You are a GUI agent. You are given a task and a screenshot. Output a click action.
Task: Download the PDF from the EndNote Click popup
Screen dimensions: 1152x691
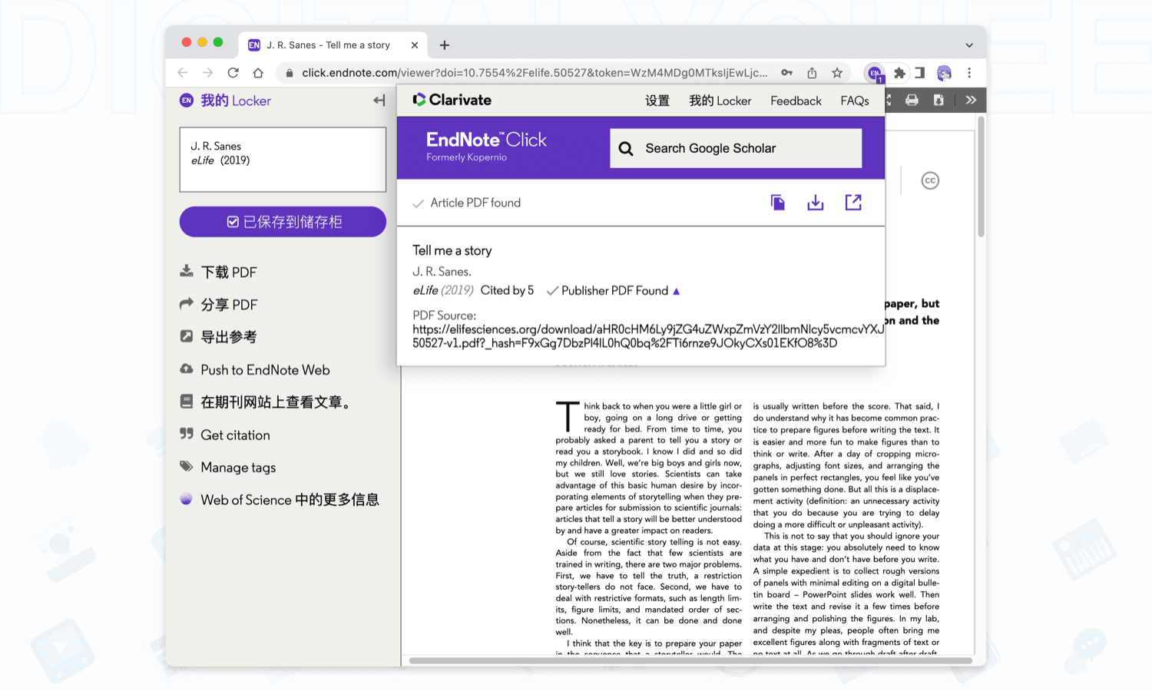coord(815,202)
